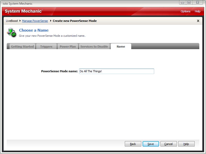This screenshot has height=154, width=206.
Task: Focus the PowerSense Mode name field
Action: coord(117,71)
